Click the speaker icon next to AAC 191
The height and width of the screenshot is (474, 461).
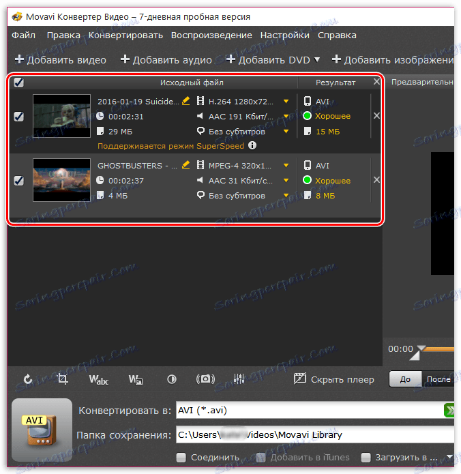pos(200,116)
